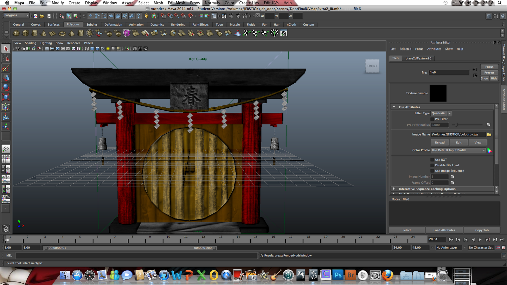The height and width of the screenshot is (285, 507).
Task: Open the Color Profile dropdown
Action: click(x=458, y=150)
